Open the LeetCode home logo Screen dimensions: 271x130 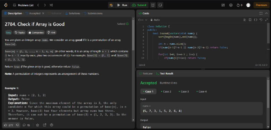[x=6, y=5]
